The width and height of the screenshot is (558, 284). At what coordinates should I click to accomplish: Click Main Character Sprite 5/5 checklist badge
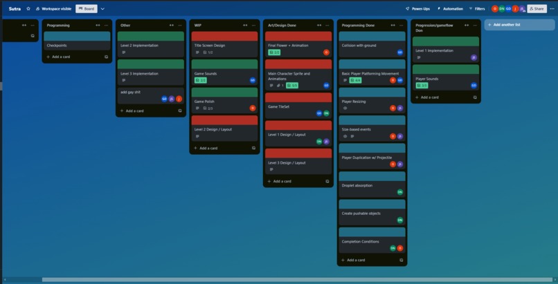(x=292, y=85)
